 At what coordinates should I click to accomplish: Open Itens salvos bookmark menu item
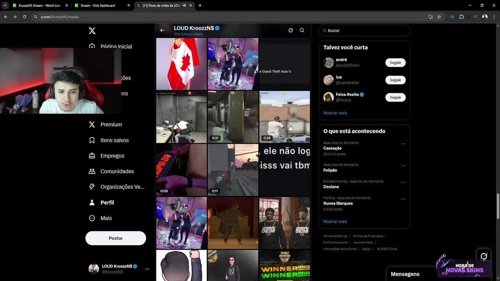109,140
